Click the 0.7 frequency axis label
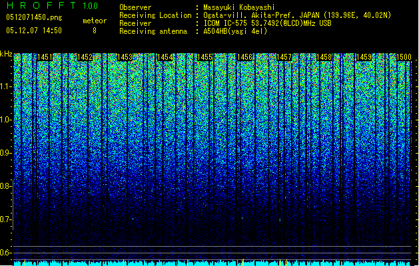This screenshot has width=419, height=266. (5, 219)
